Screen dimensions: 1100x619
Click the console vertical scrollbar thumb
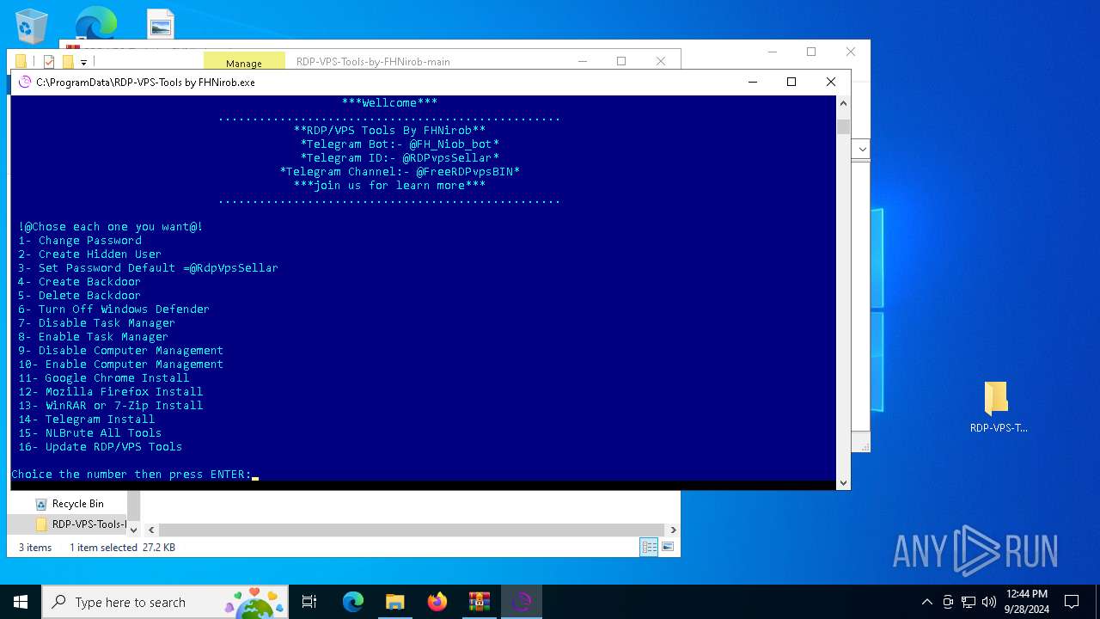click(x=843, y=127)
